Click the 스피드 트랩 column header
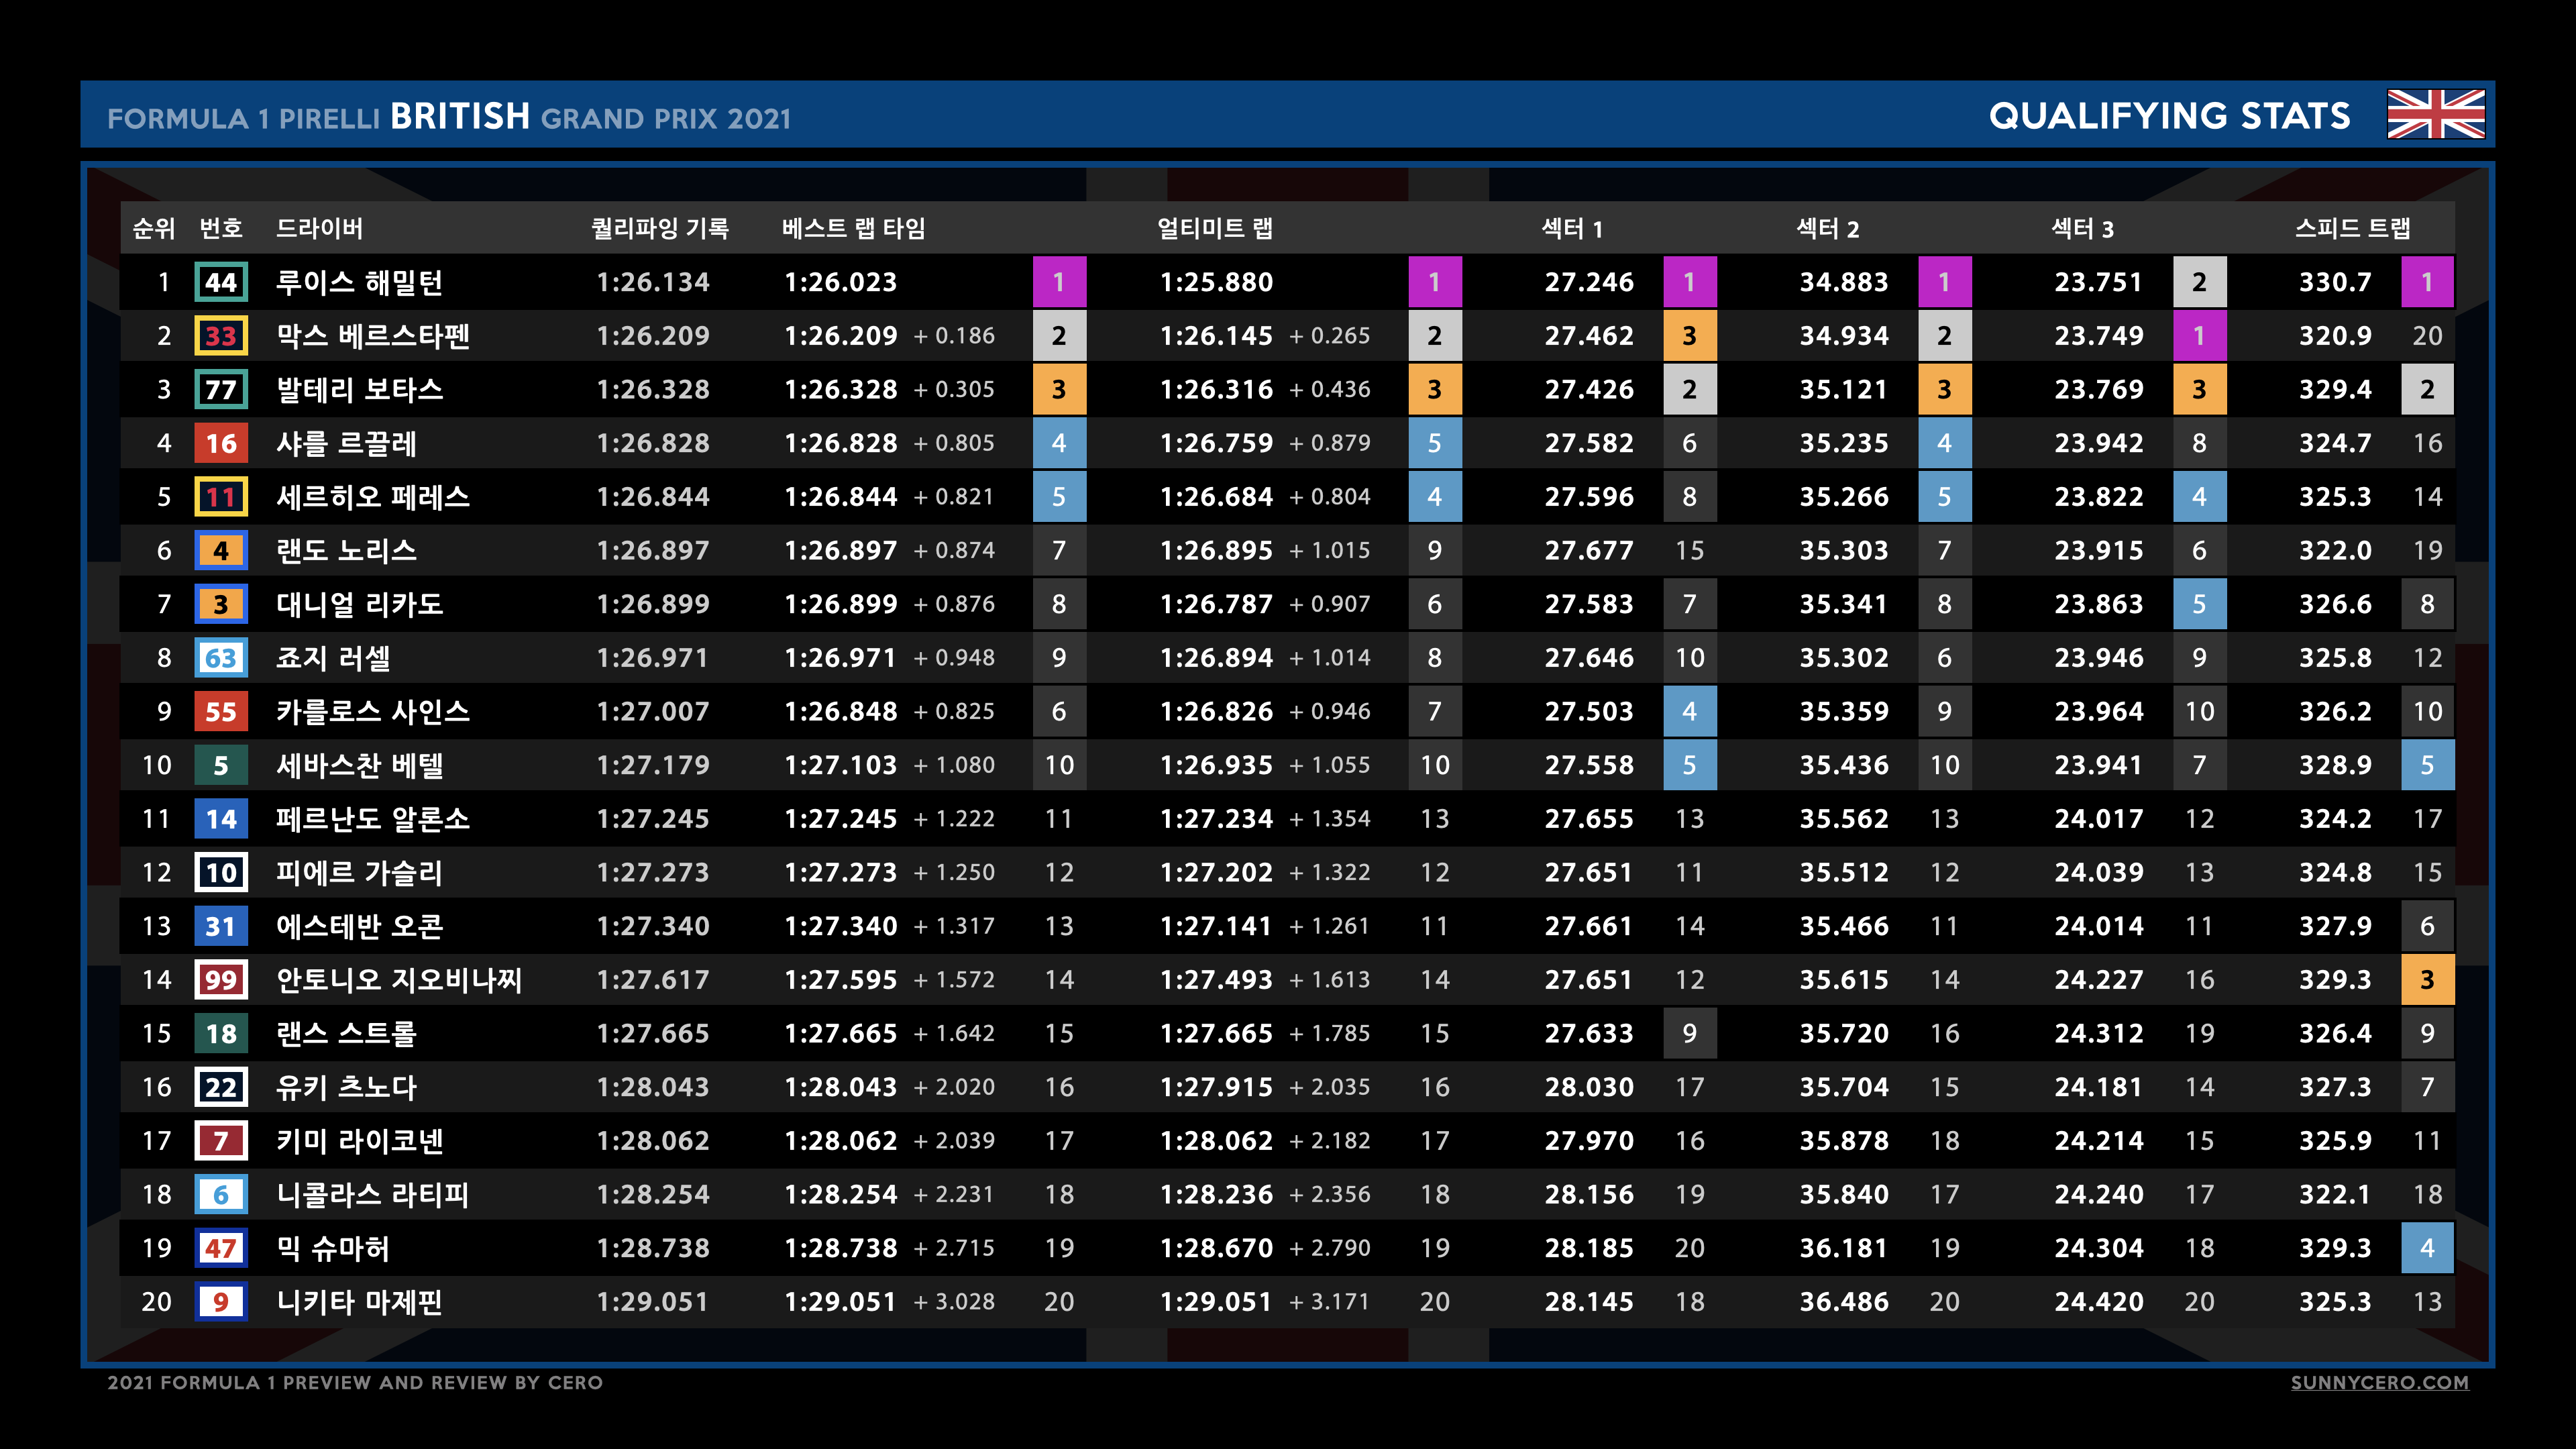Image resolution: width=2576 pixels, height=1449 pixels. click(x=2352, y=229)
